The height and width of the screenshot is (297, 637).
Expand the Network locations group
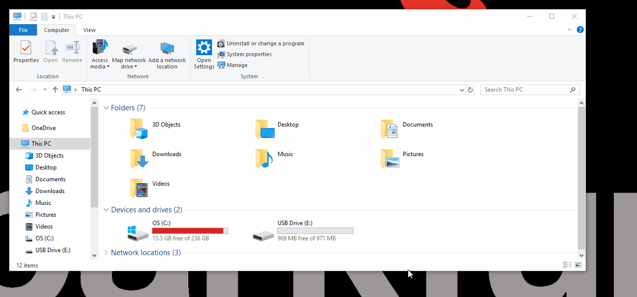(x=106, y=253)
